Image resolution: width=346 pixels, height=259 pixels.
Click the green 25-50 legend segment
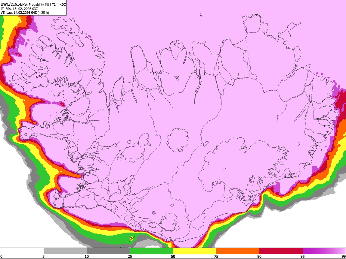point(151,251)
